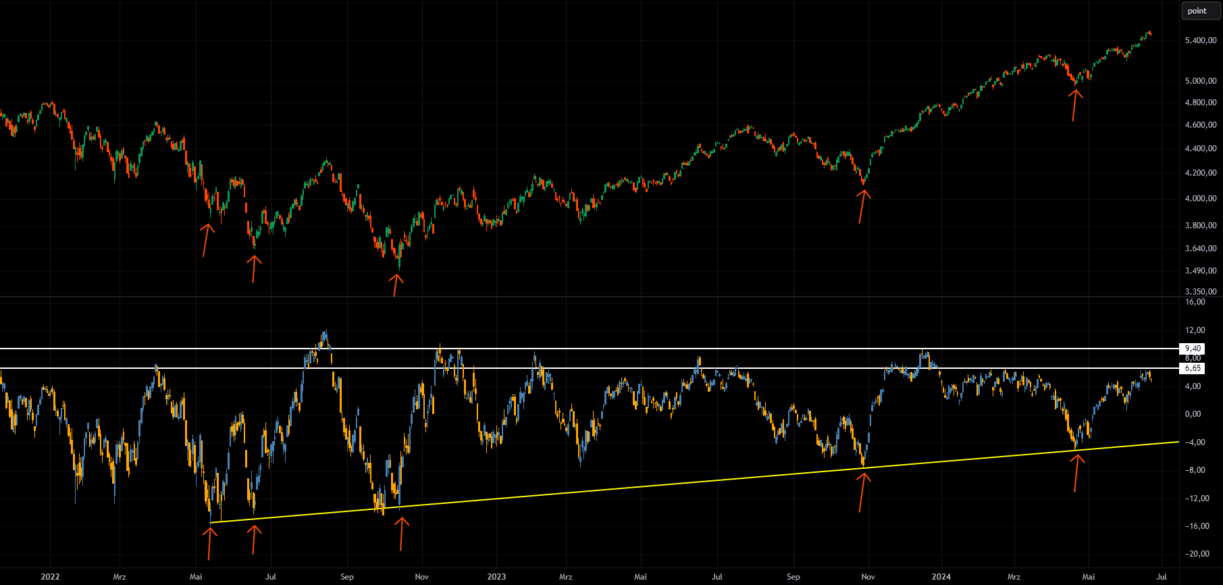Click the 3.490,00 price scale label
1223x585 pixels.
[1201, 271]
